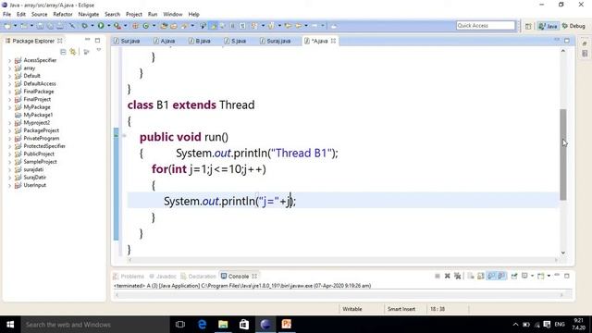Open the Open Console dropdown arrow

click(549, 276)
